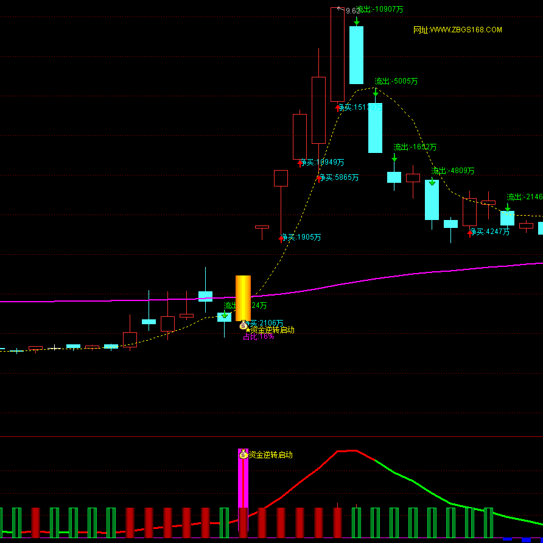Image resolution: width=543 pixels, height=543 pixels.
Task: Click the 占比:16% magenta label
Action: [x=258, y=337]
